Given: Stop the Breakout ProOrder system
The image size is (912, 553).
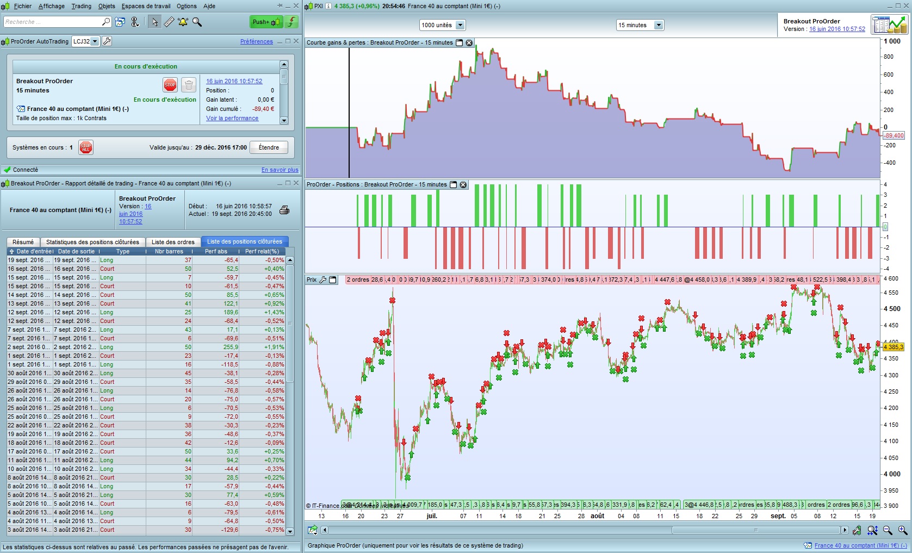Looking at the screenshot, I should click(x=170, y=85).
